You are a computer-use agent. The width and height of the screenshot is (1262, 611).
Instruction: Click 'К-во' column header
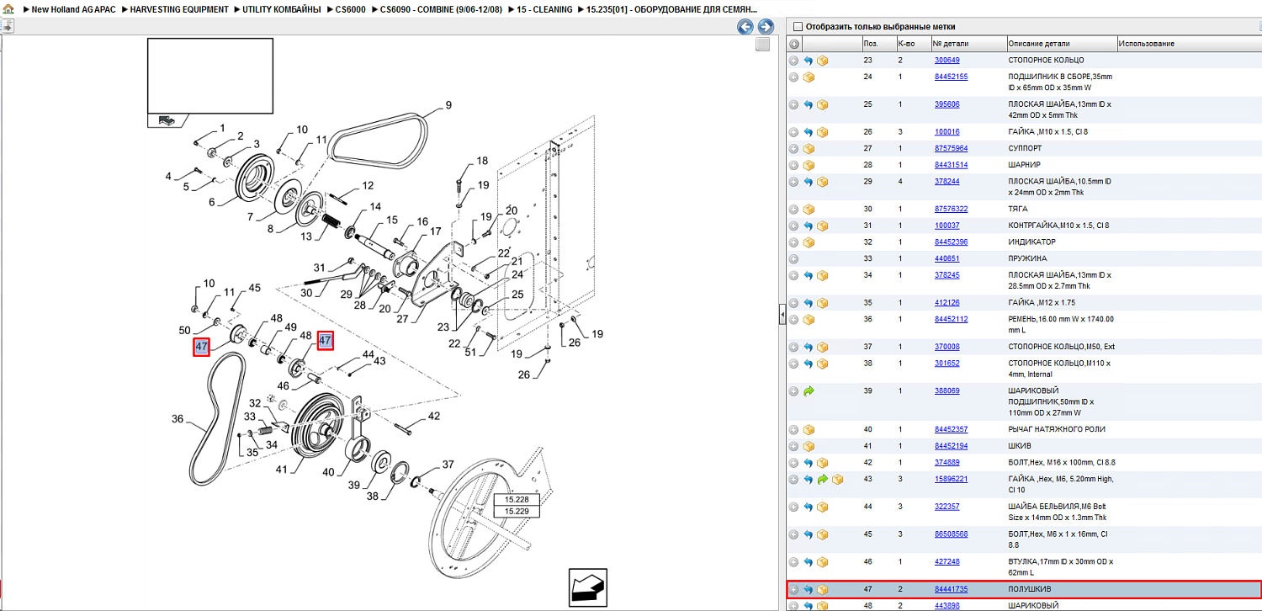click(913, 44)
